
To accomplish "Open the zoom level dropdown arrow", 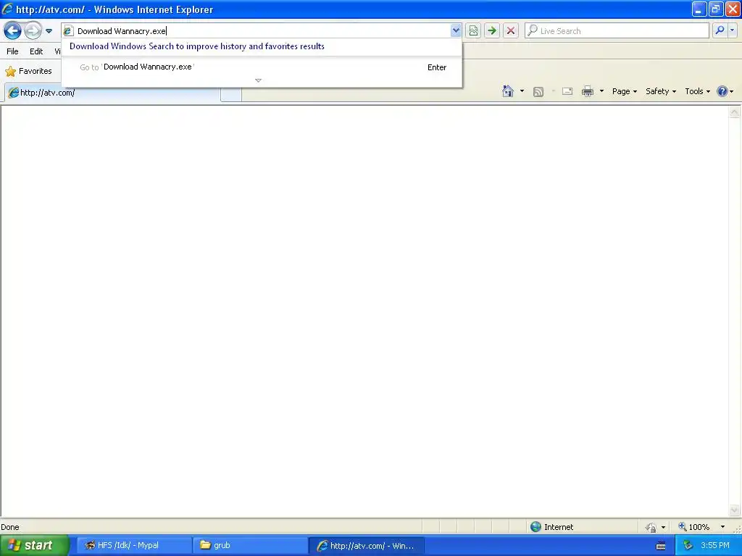I will (722, 527).
